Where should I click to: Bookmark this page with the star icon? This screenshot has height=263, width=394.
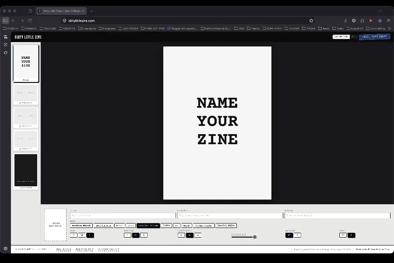coord(311,21)
